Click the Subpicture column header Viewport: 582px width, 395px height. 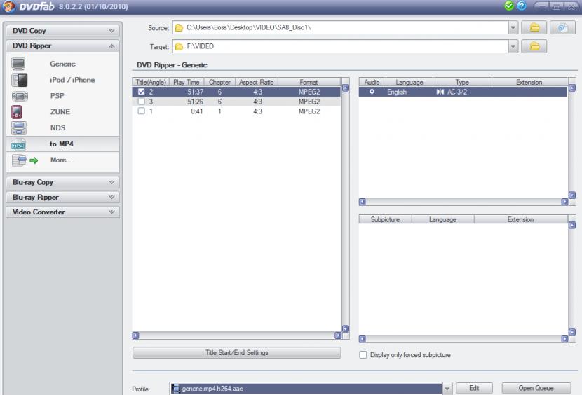click(385, 219)
